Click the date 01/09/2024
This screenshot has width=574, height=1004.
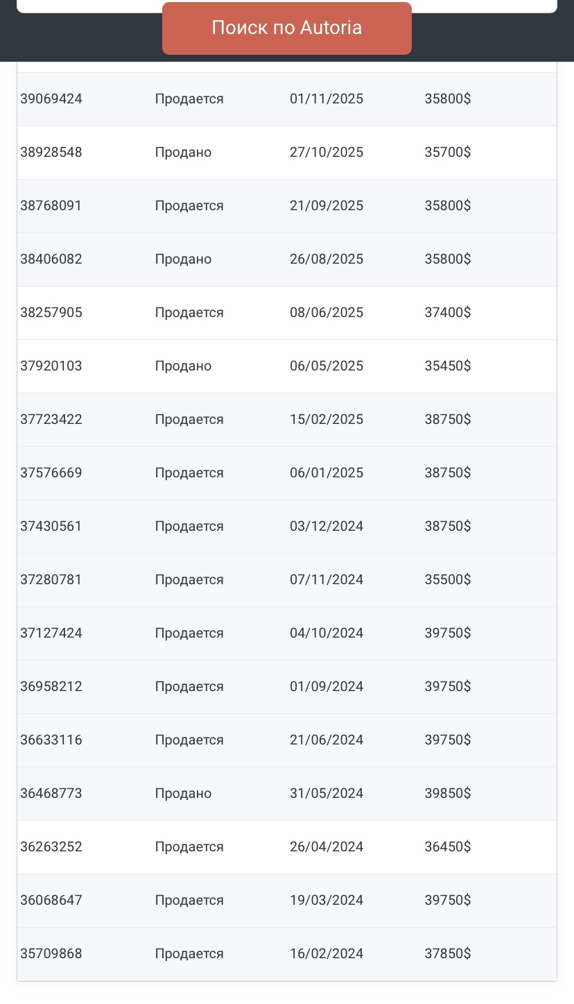327,686
